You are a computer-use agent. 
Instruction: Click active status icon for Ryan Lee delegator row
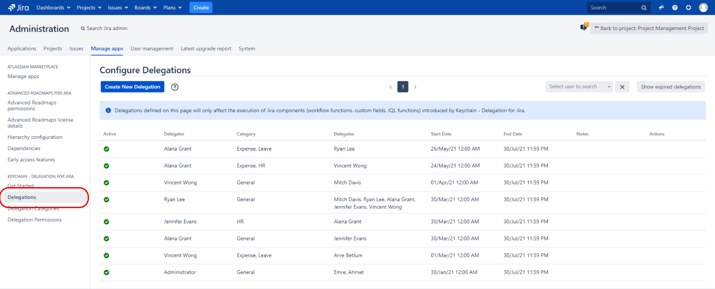[106, 200]
